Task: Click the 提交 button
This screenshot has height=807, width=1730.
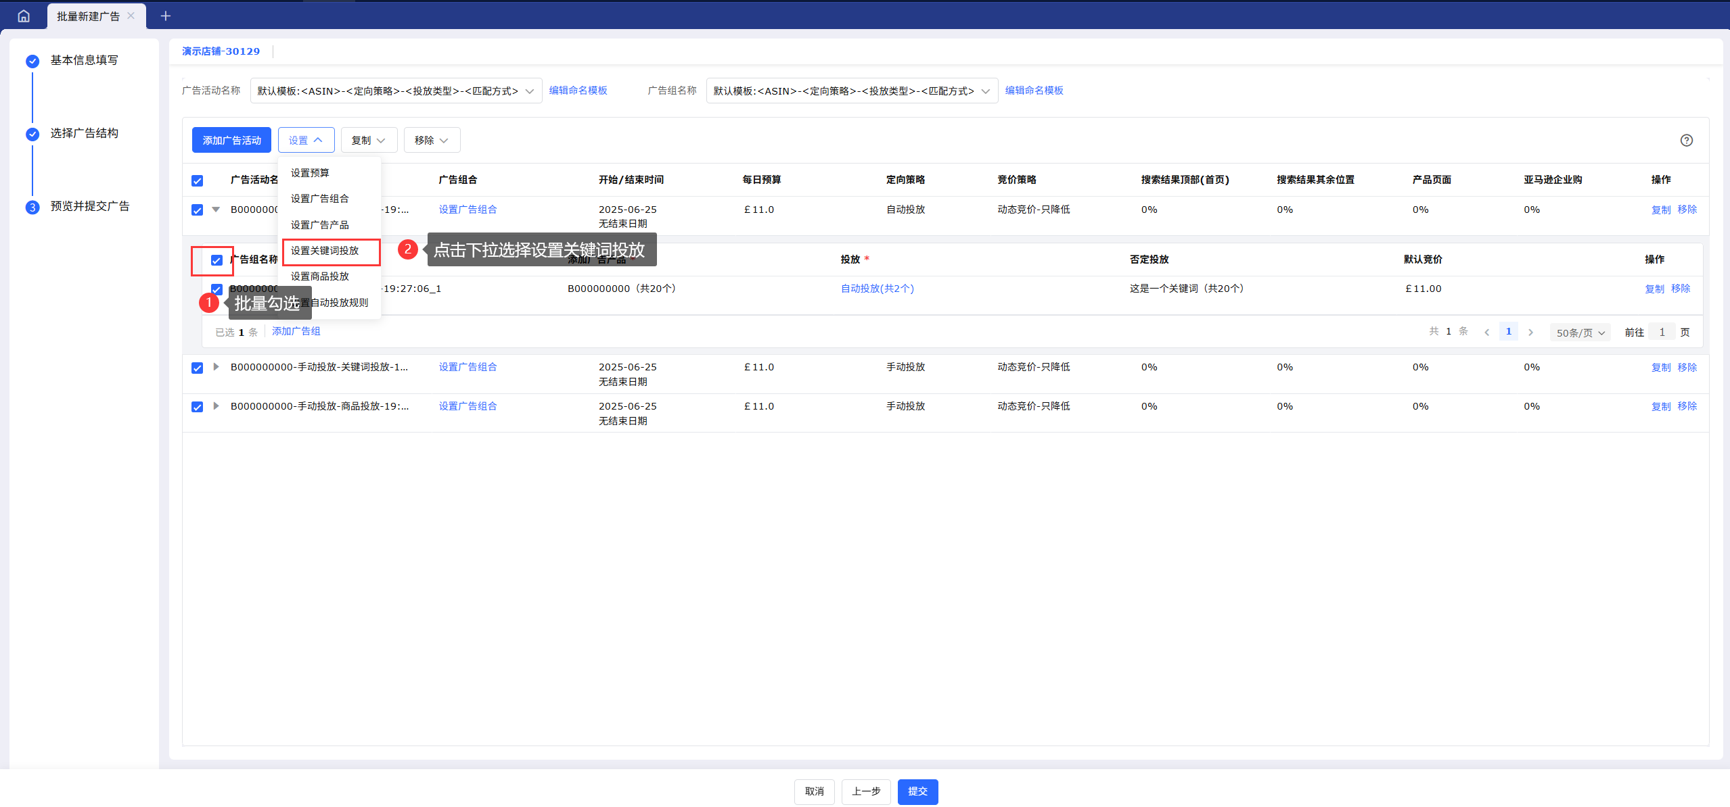Action: [x=917, y=791]
